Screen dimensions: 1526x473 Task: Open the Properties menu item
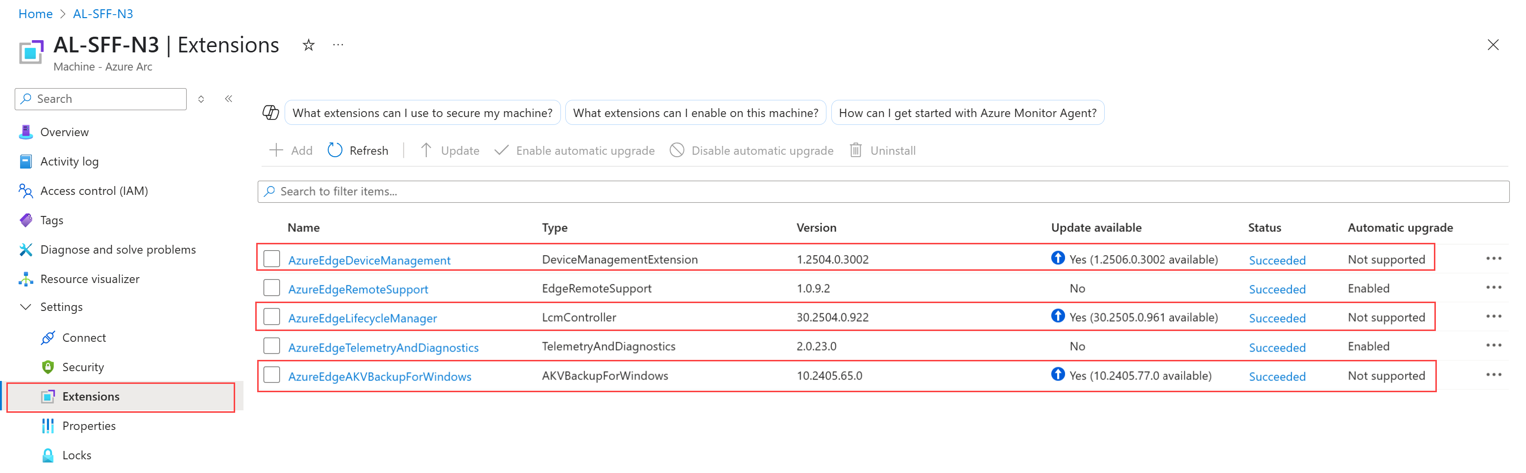pos(89,426)
